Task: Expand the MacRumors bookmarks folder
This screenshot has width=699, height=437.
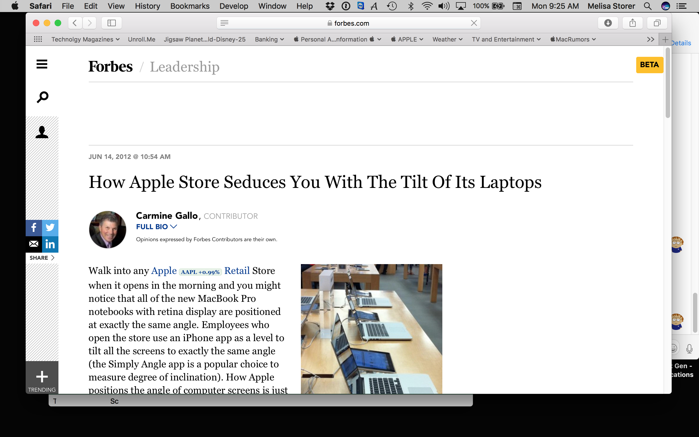Action: (573, 39)
